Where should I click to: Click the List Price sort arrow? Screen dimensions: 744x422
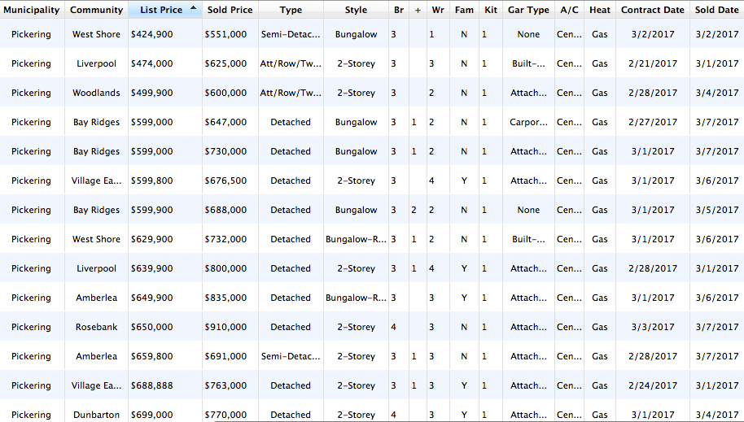point(193,7)
